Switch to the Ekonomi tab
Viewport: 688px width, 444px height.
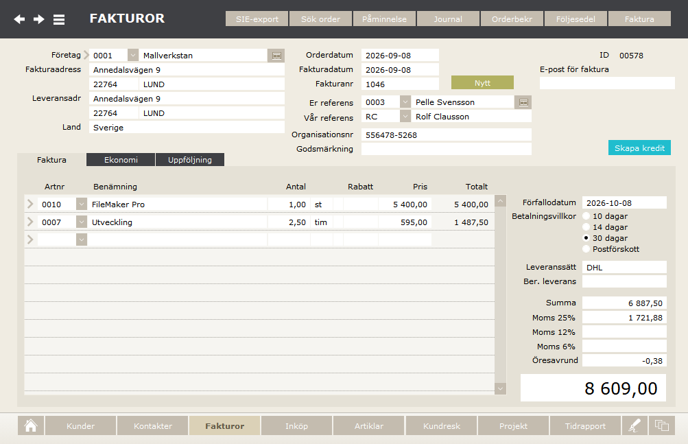click(121, 160)
